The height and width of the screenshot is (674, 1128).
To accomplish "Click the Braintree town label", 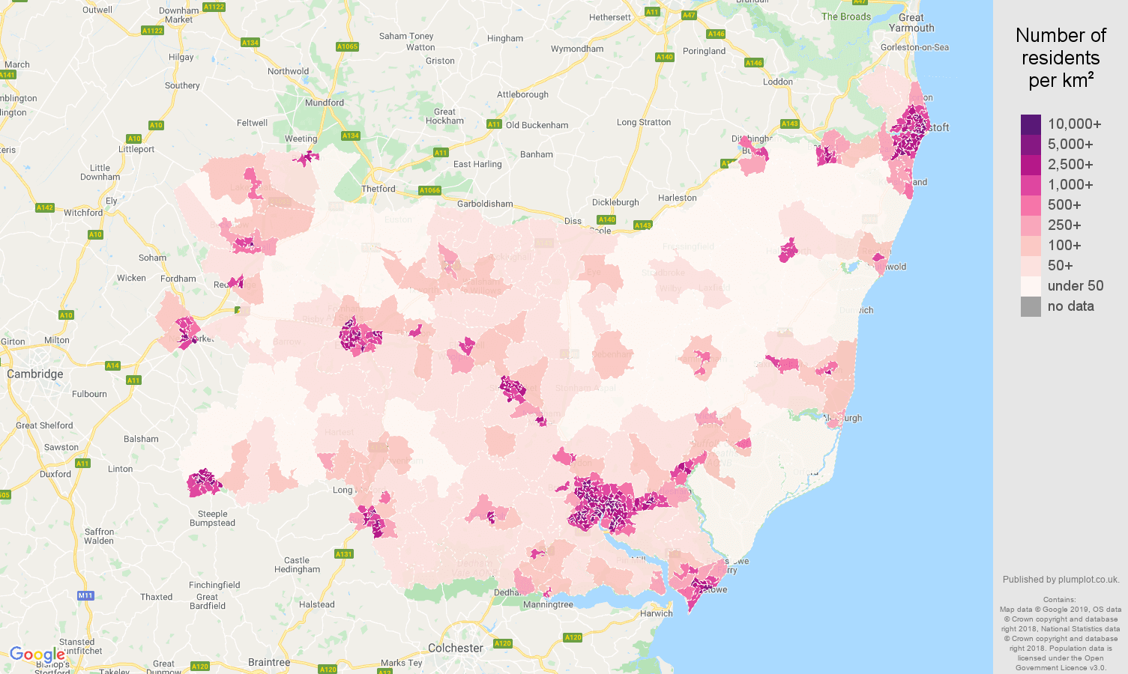I will pos(269,662).
